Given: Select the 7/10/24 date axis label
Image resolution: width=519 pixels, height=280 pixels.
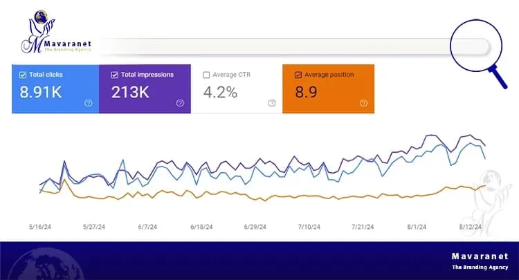Looking at the screenshot, I should 310,226.
